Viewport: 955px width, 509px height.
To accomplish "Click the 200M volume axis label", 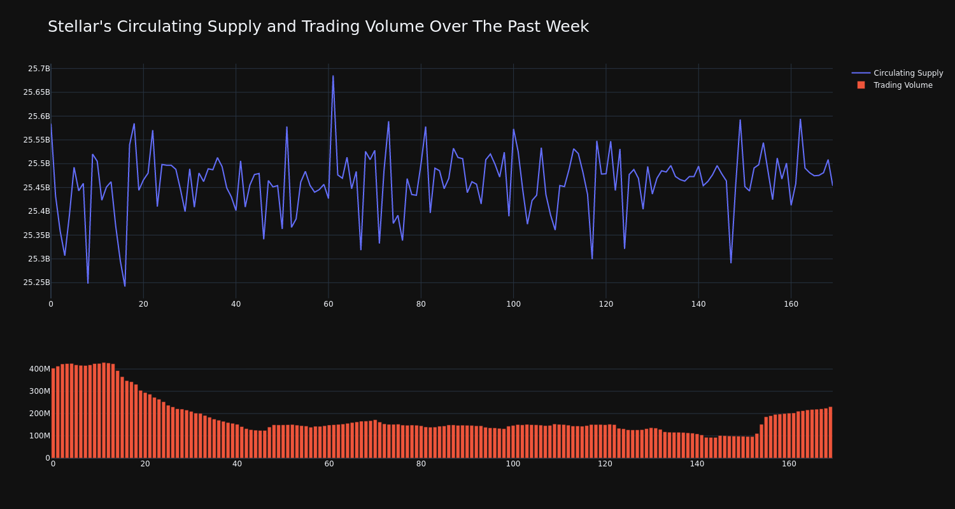I will click(39, 414).
